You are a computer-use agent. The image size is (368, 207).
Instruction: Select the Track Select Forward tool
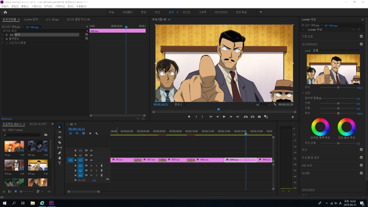point(59,132)
